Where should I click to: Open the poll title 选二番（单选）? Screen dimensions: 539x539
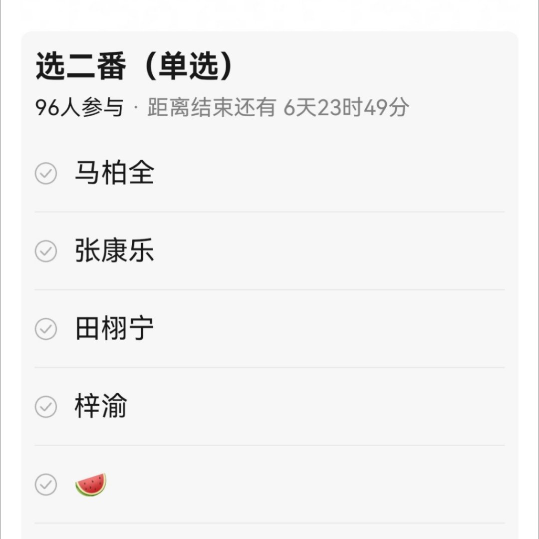tap(135, 66)
